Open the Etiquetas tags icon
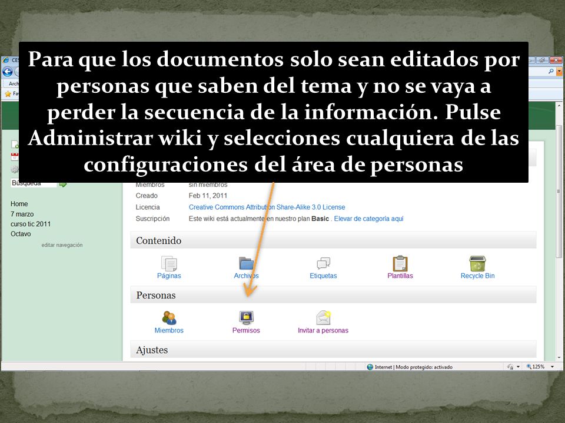The height and width of the screenshot is (423, 565). point(323,263)
